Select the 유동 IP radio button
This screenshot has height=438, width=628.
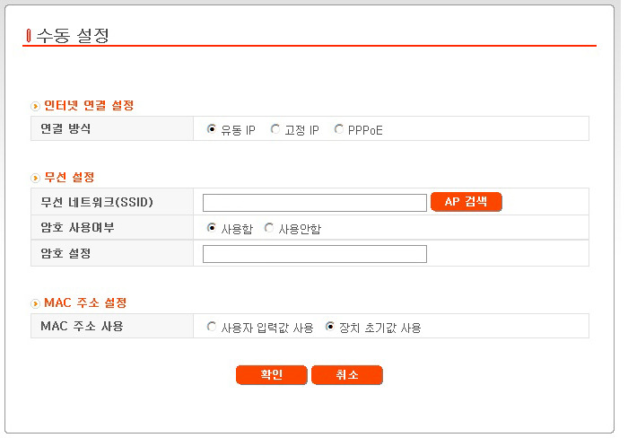coord(211,129)
